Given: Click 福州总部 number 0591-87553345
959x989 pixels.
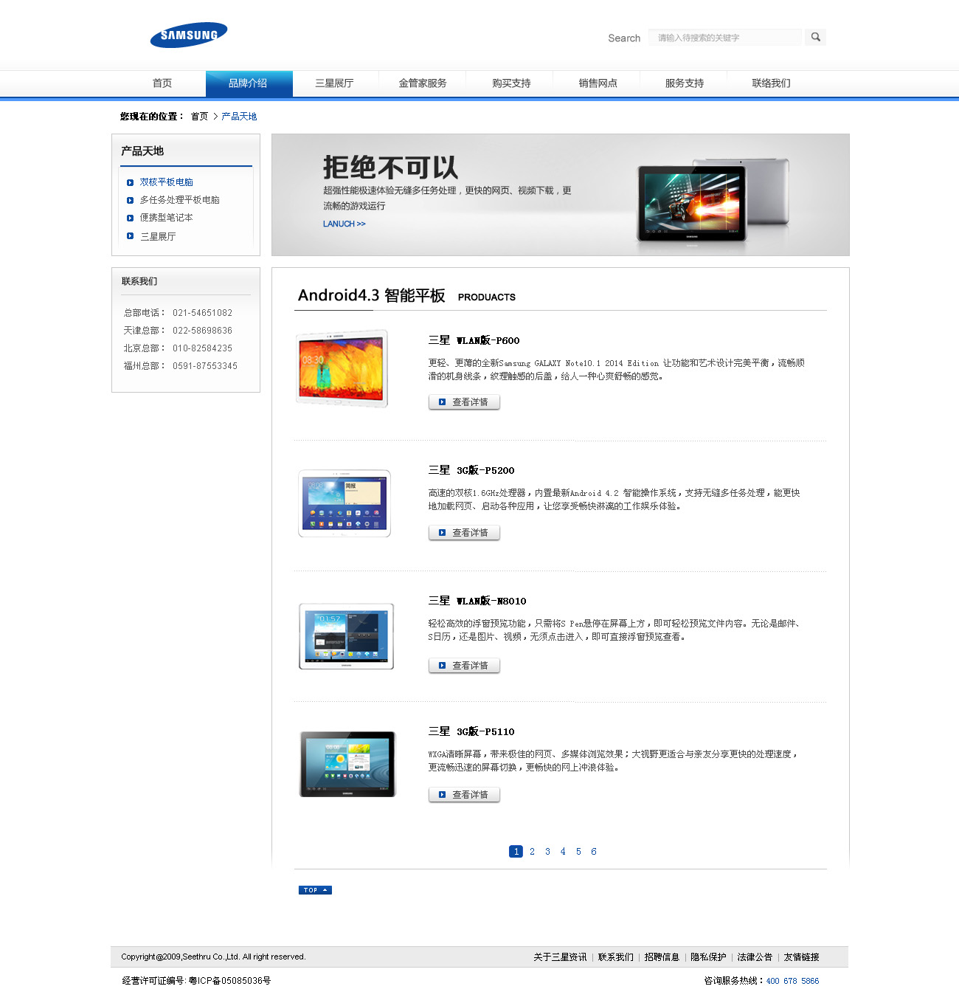Looking at the screenshot, I should coord(205,366).
